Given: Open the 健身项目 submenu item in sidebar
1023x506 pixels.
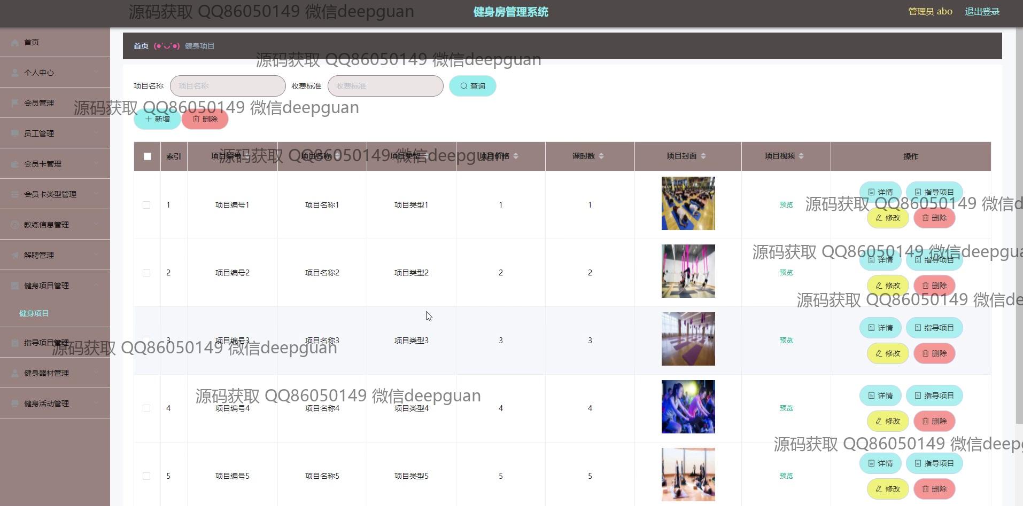Looking at the screenshot, I should (x=34, y=313).
